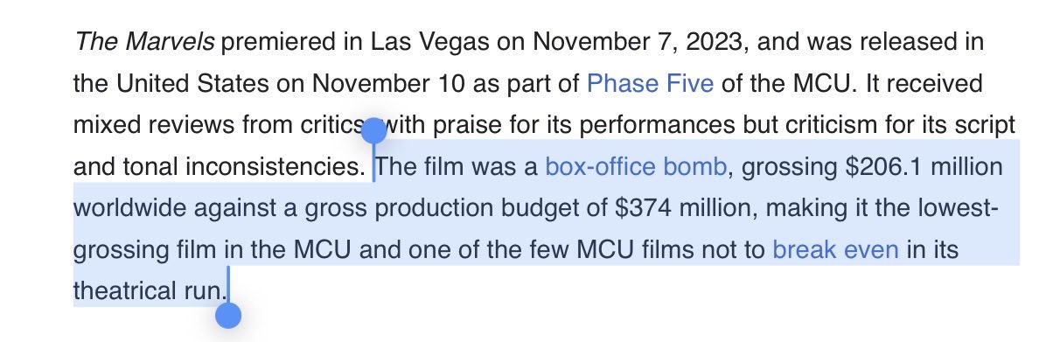The height and width of the screenshot is (342, 1039).
Task: Open the Phase Five link
Action: tap(650, 84)
